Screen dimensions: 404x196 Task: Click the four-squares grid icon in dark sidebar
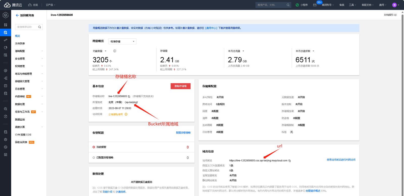pos(6,25)
